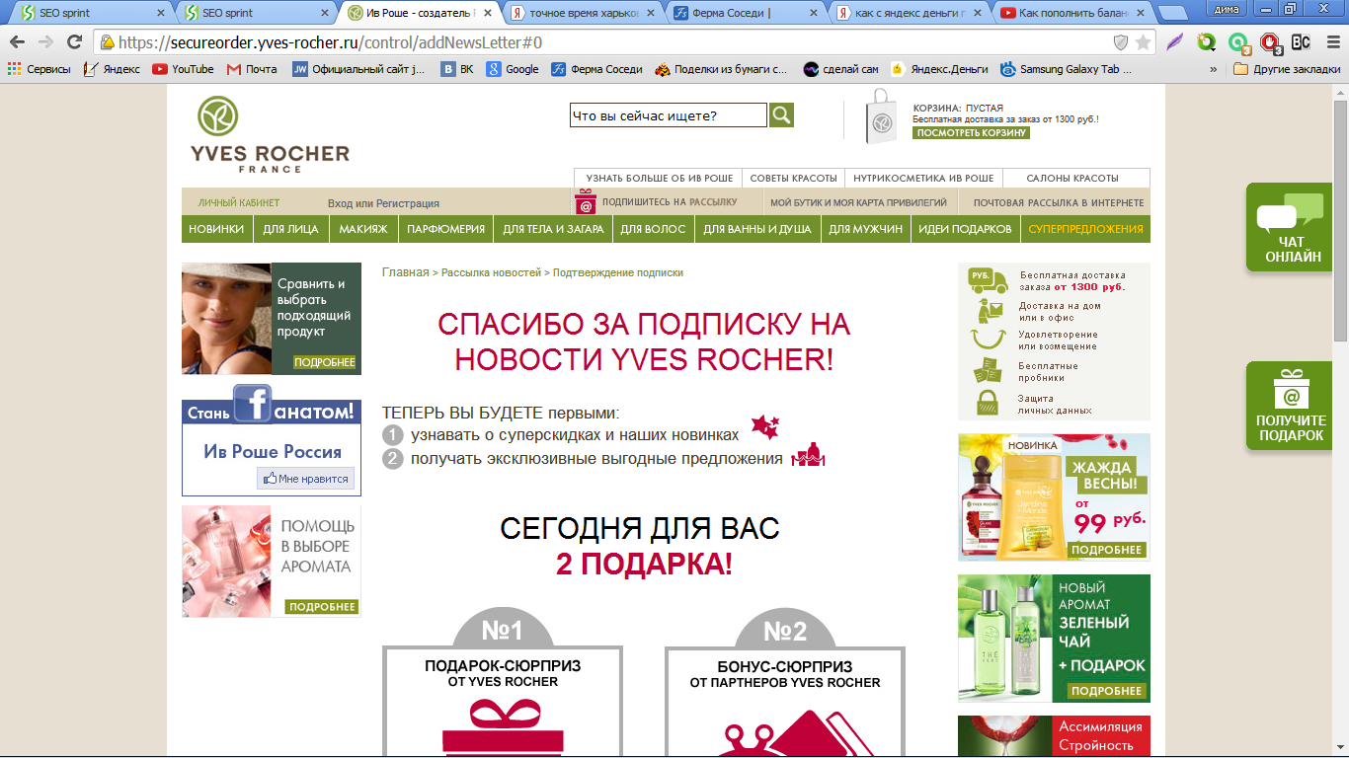Open СУПЕРПРЕДЛОЖЕНИЯ menu item
Screen dimensions: 1349x758
(1085, 229)
